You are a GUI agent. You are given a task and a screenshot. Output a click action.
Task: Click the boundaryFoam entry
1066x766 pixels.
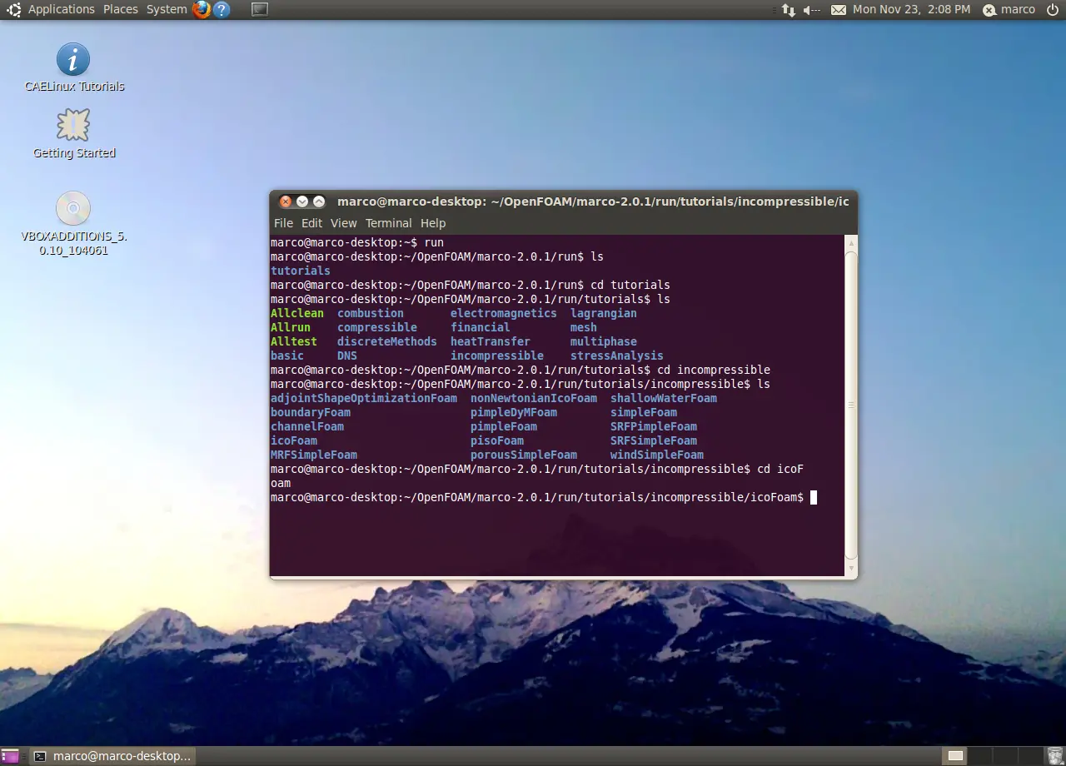(311, 412)
